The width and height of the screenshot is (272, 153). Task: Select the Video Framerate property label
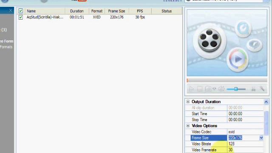pos(204,150)
